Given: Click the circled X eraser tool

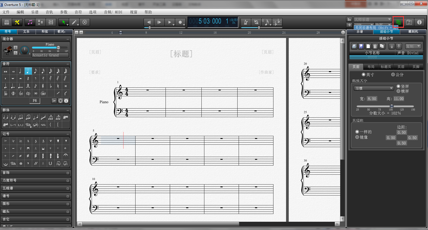Looking at the screenshot, I should point(85,22).
